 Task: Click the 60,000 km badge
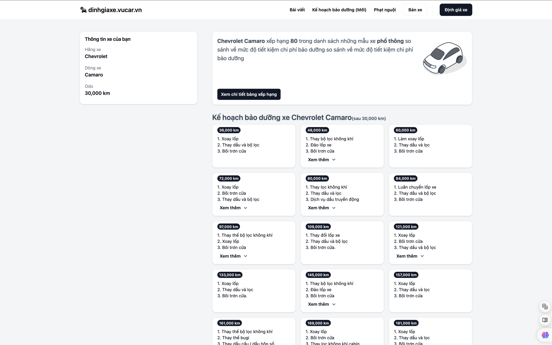pos(405,130)
